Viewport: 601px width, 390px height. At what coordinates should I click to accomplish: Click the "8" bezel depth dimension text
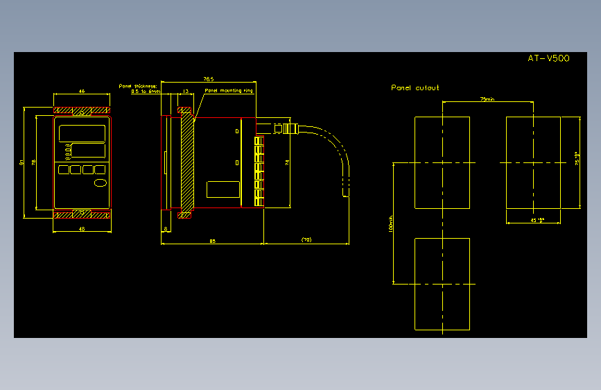coord(166,229)
